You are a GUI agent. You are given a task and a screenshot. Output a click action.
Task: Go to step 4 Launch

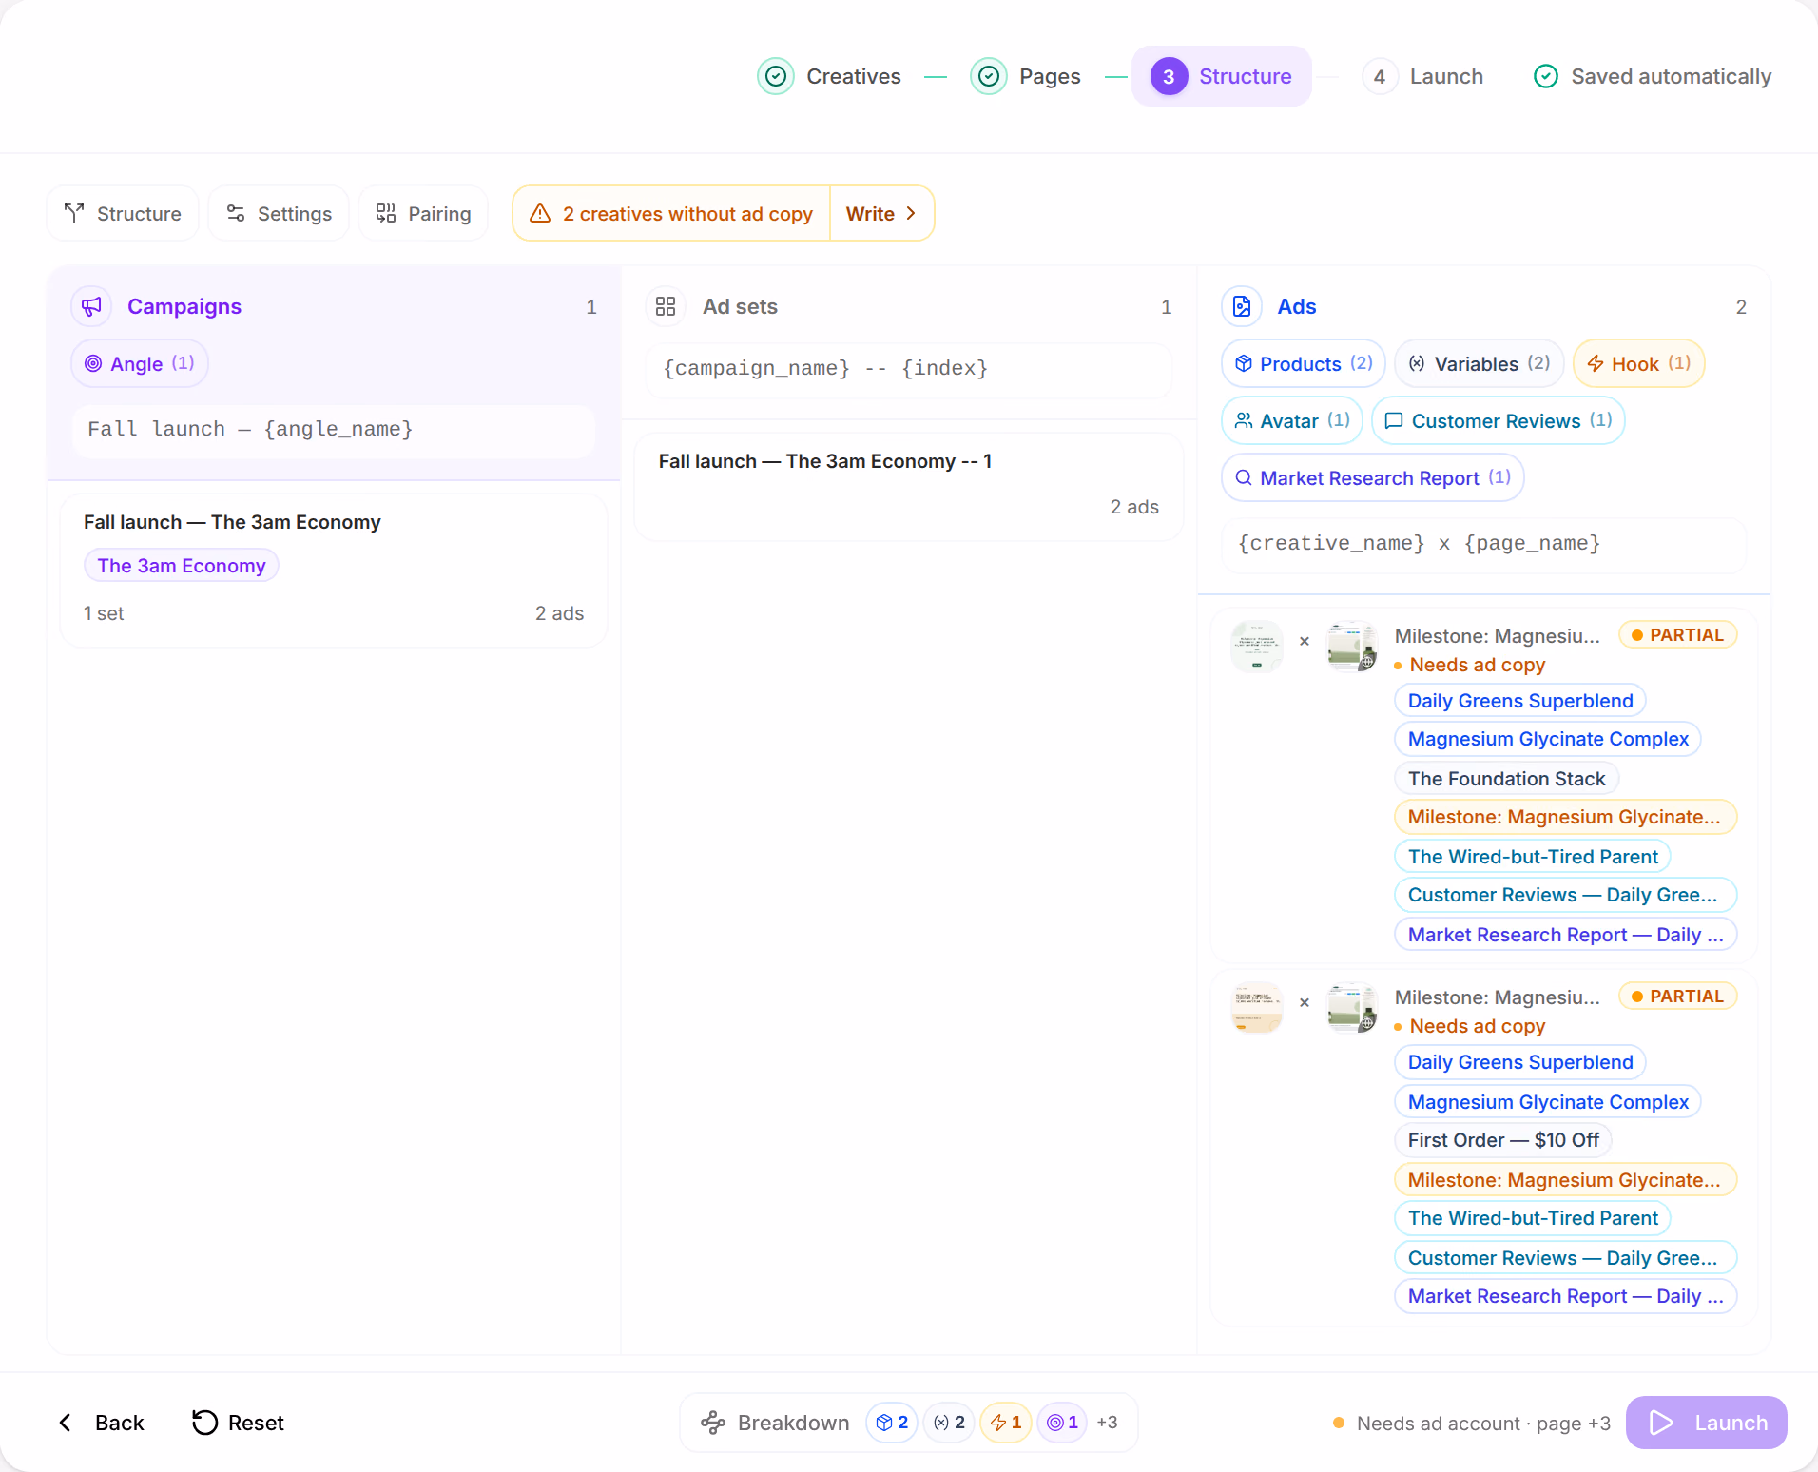(x=1422, y=76)
